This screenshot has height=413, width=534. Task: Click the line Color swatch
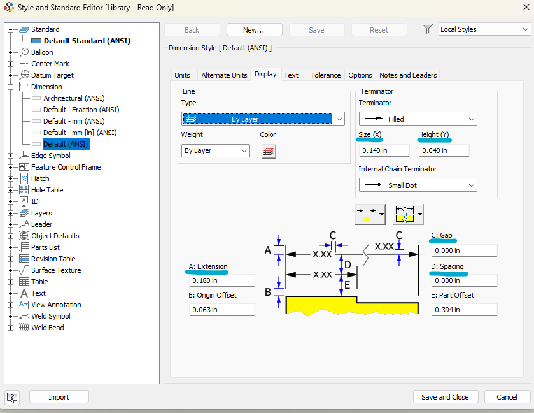(269, 150)
